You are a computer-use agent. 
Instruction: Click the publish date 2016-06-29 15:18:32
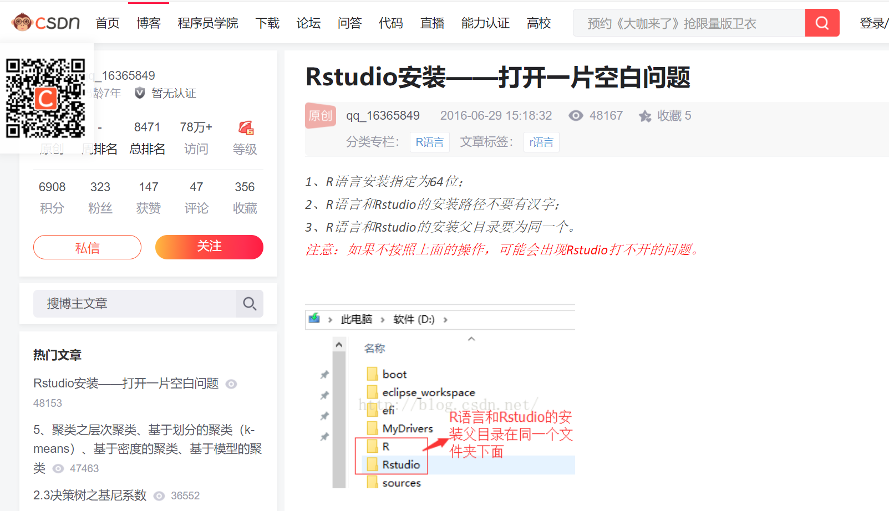pyautogui.click(x=496, y=116)
